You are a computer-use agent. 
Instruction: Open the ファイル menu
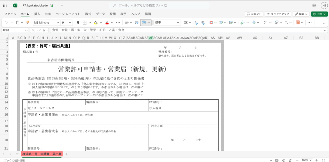[10, 14]
